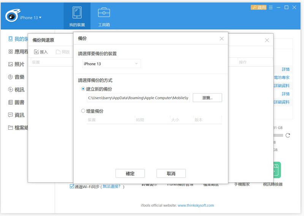Screen dimensions: 304x216
Task: Click the video play sidebar icon
Action: click(11, 89)
